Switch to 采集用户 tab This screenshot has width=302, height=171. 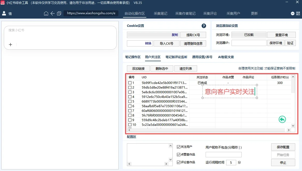click(x=233, y=13)
